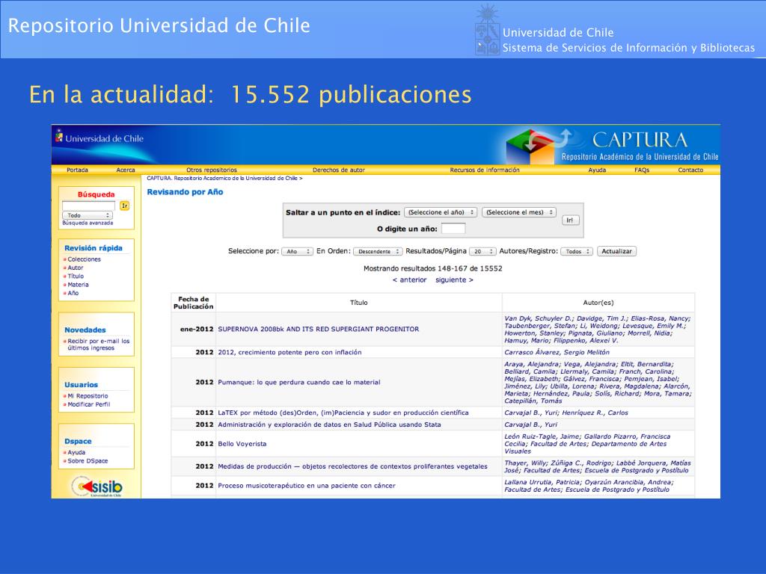Open the Bello Voyerista title
Image resolution: width=766 pixels, height=574 pixels.
[242, 444]
